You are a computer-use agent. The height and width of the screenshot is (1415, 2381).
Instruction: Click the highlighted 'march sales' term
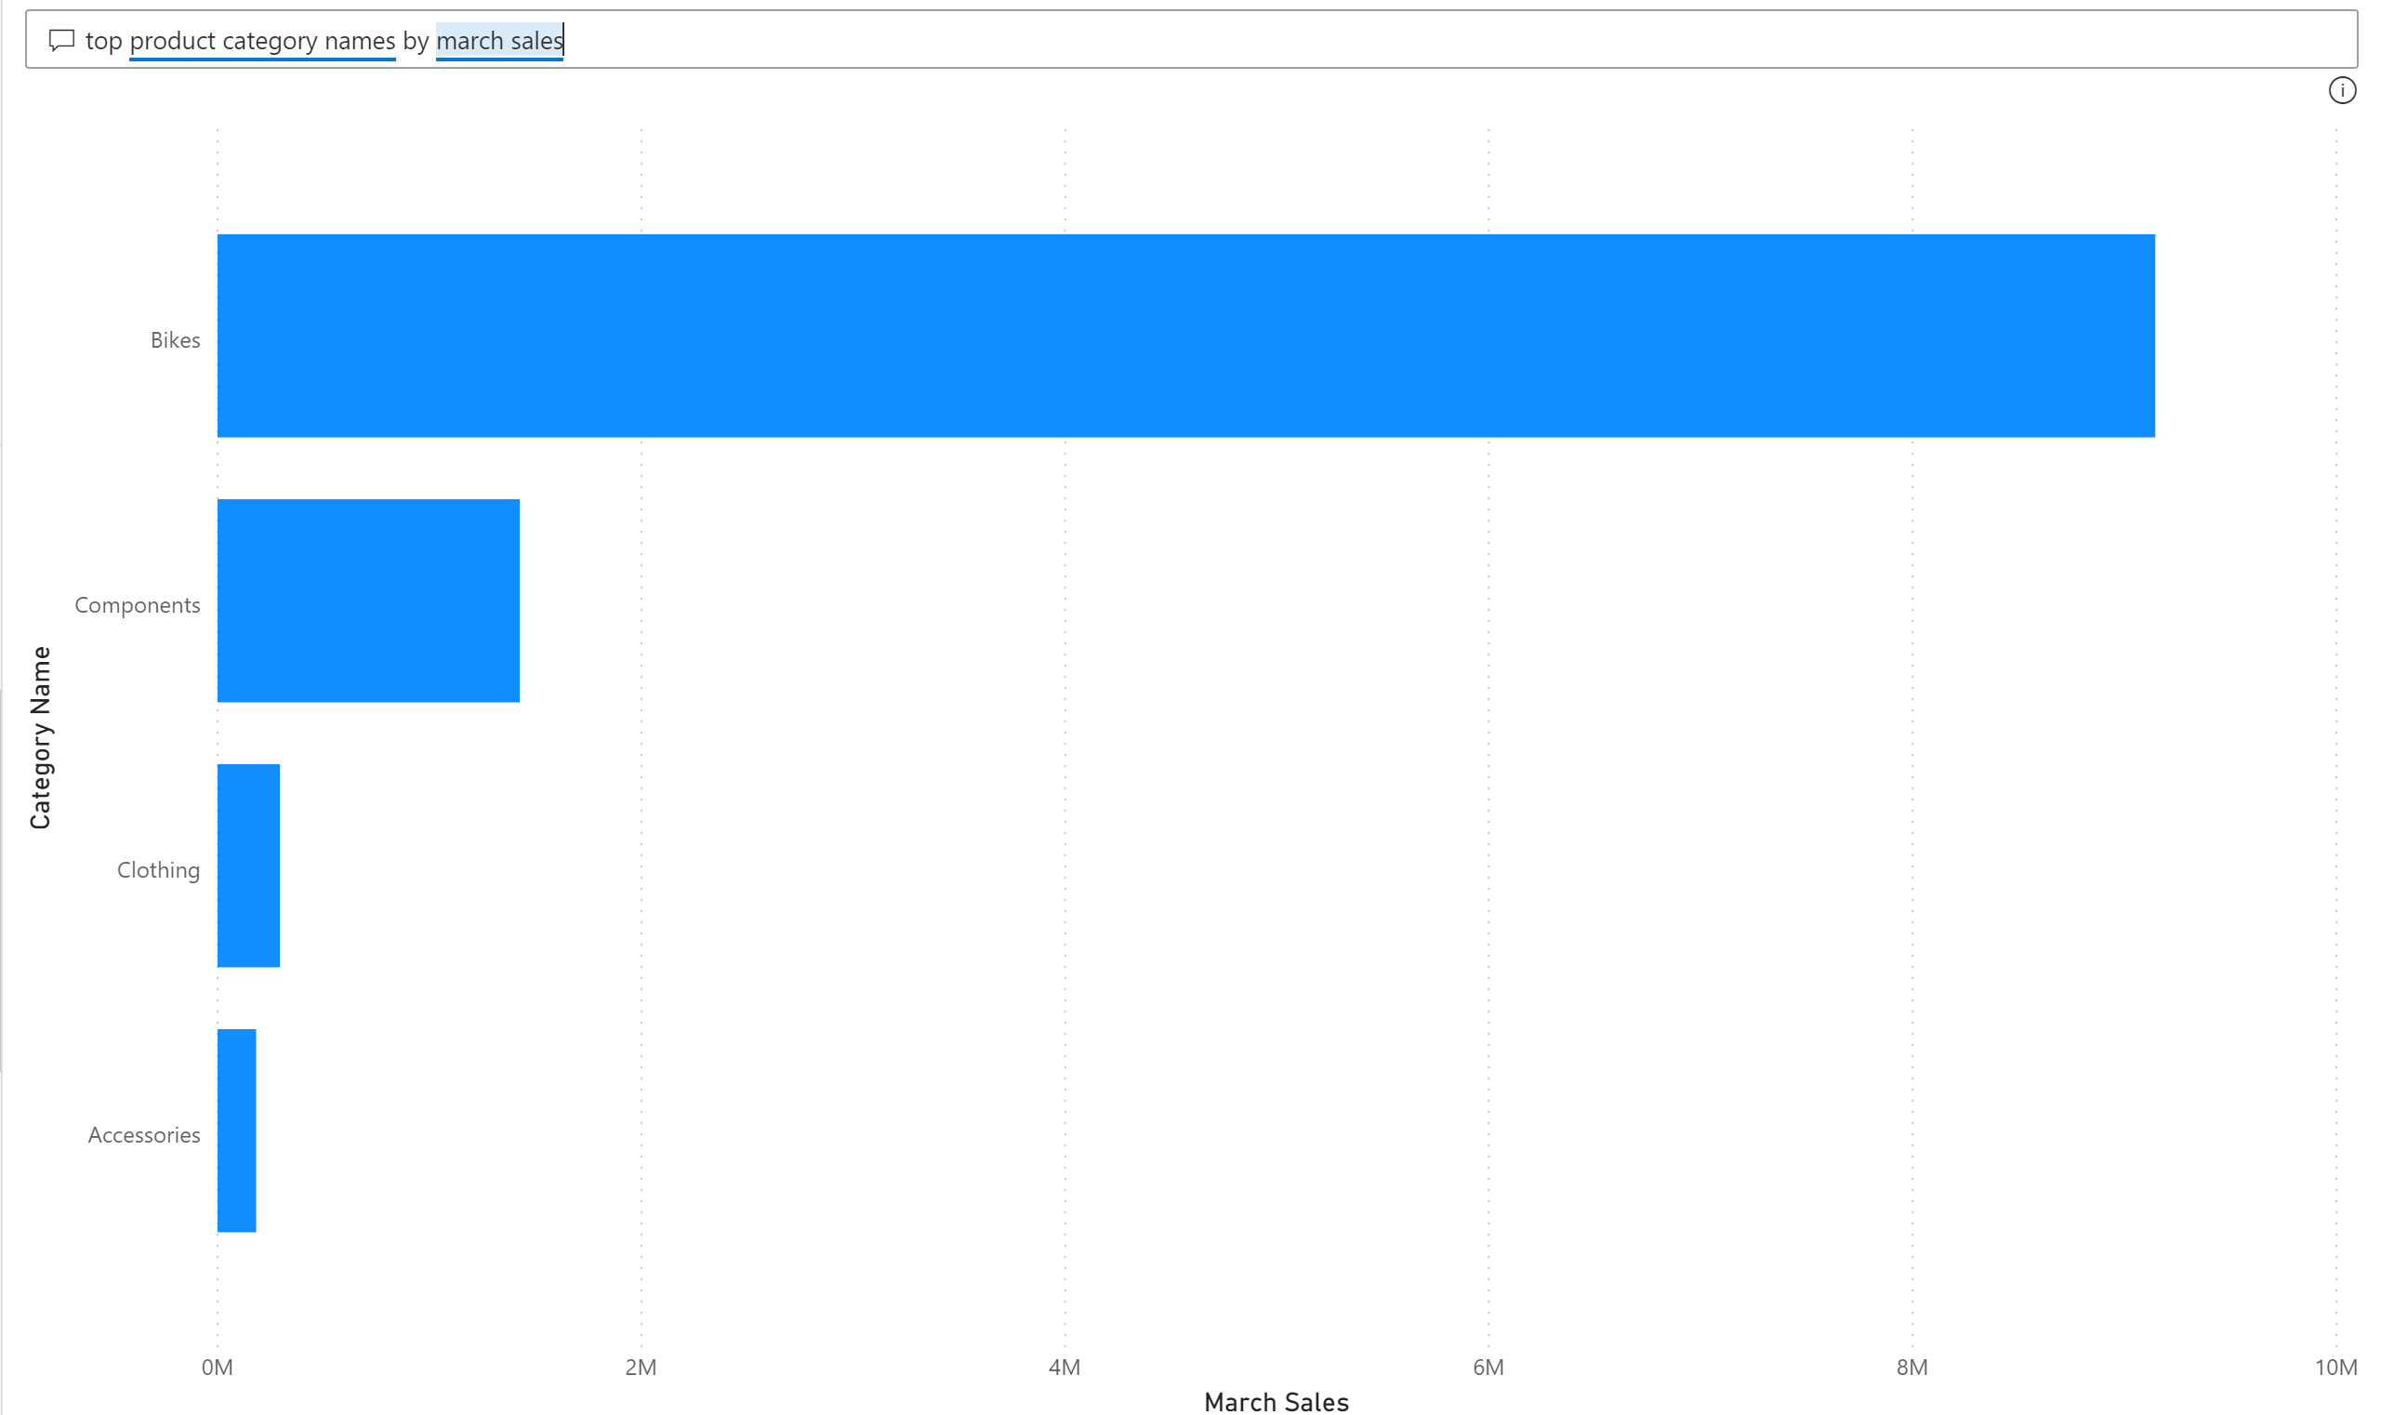tap(498, 41)
